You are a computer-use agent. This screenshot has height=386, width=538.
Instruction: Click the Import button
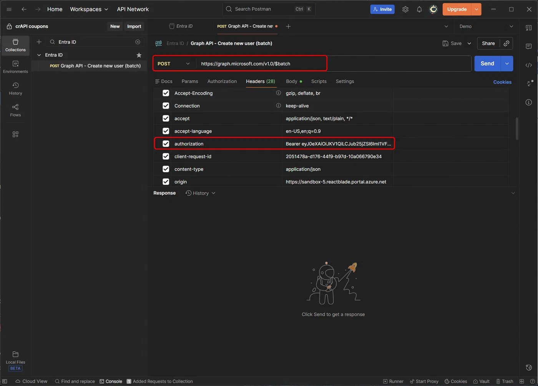click(x=134, y=27)
